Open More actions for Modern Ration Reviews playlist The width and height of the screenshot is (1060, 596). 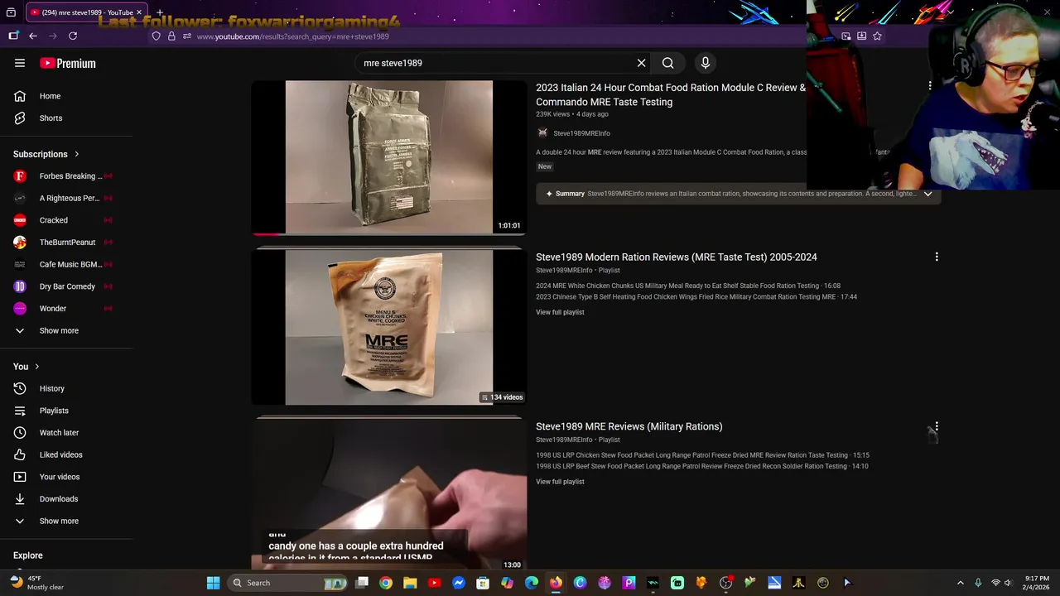click(937, 257)
